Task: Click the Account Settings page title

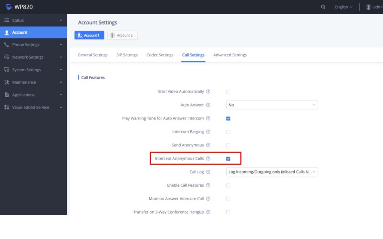Action: tap(98, 22)
